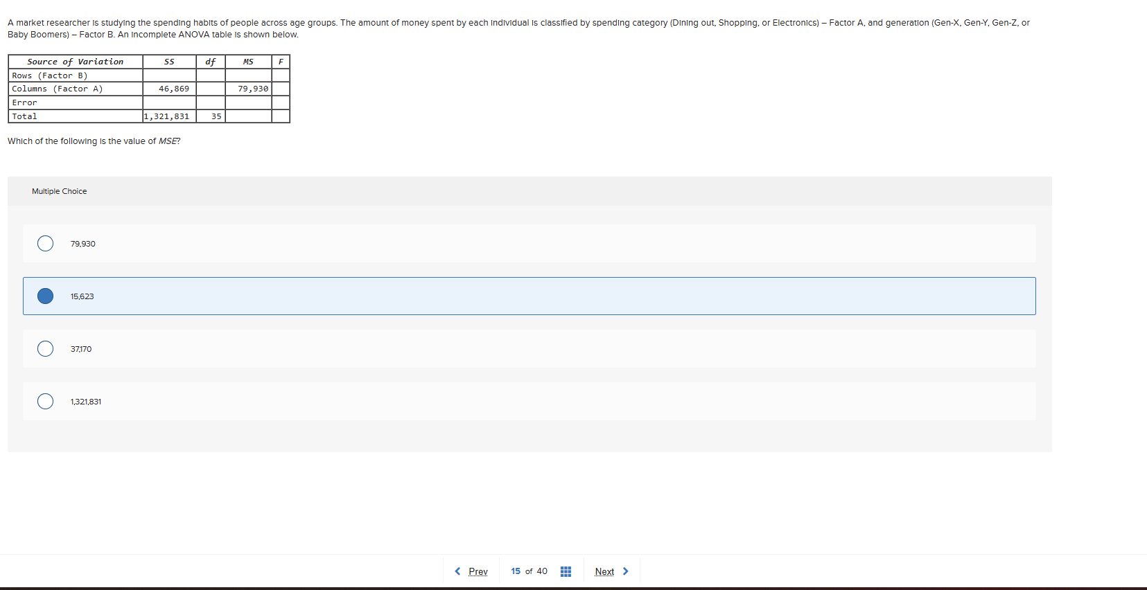Click the SS column header
Viewport: 1147px width, 590px height.
(x=170, y=62)
